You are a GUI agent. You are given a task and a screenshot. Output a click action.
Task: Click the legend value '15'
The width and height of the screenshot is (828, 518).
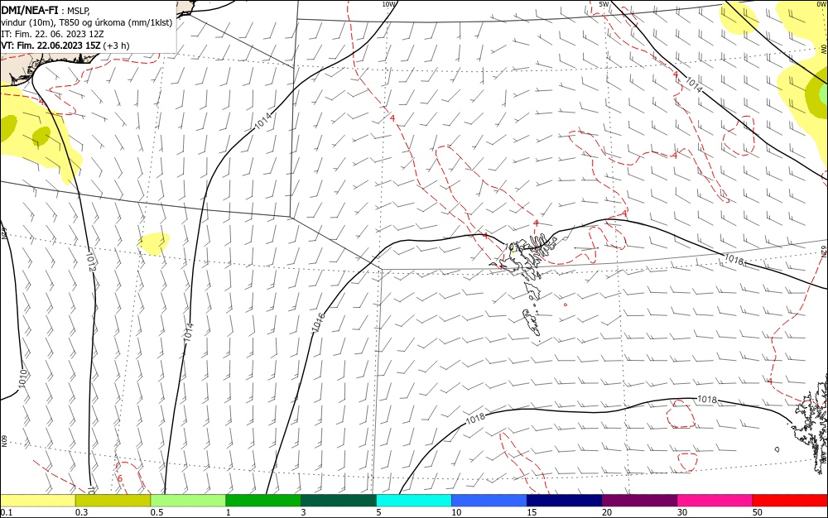pos(532,512)
